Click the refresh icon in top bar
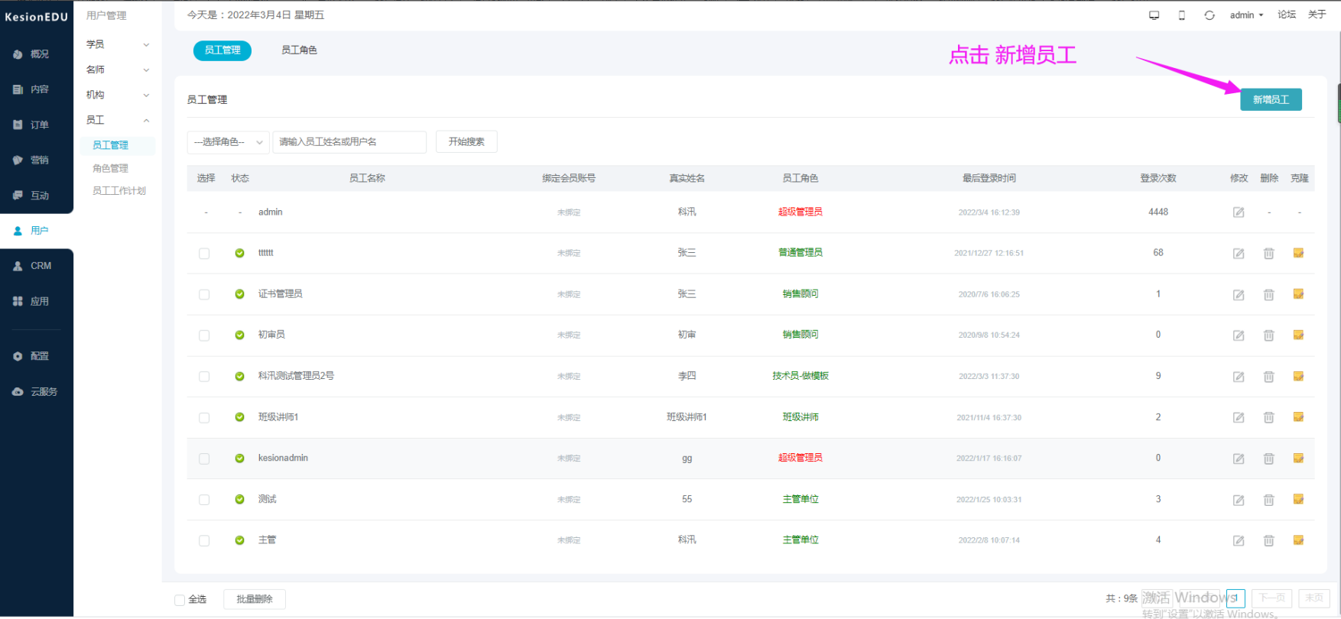1341x619 pixels. click(1209, 15)
